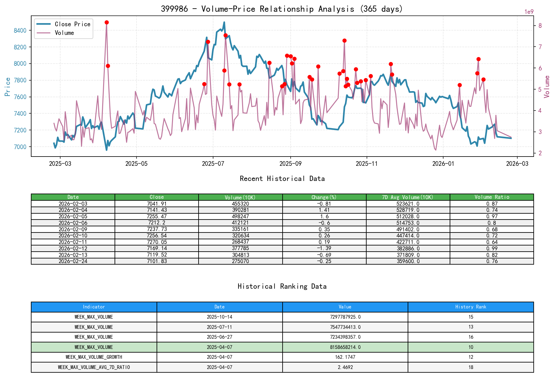This screenshot has width=555, height=377.
Task: Click the Volume Ratio value 0.99 for 2026-02-12
Action: 492,248
